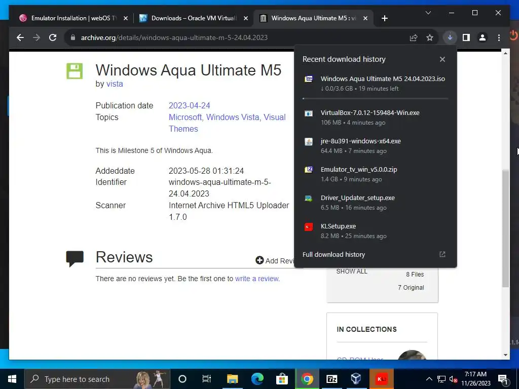Open the Windows Vista topic link
Screen dimensions: 519x389
point(233,117)
